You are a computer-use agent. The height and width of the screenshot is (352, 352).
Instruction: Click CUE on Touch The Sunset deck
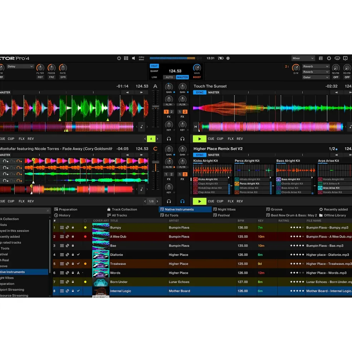point(211,139)
